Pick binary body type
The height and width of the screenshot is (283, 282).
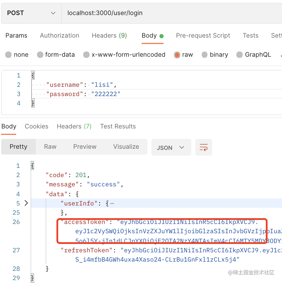205,55
